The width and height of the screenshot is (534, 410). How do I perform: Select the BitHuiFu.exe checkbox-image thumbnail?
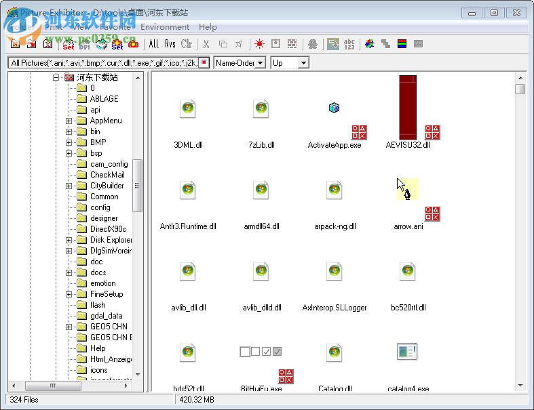[261, 352]
